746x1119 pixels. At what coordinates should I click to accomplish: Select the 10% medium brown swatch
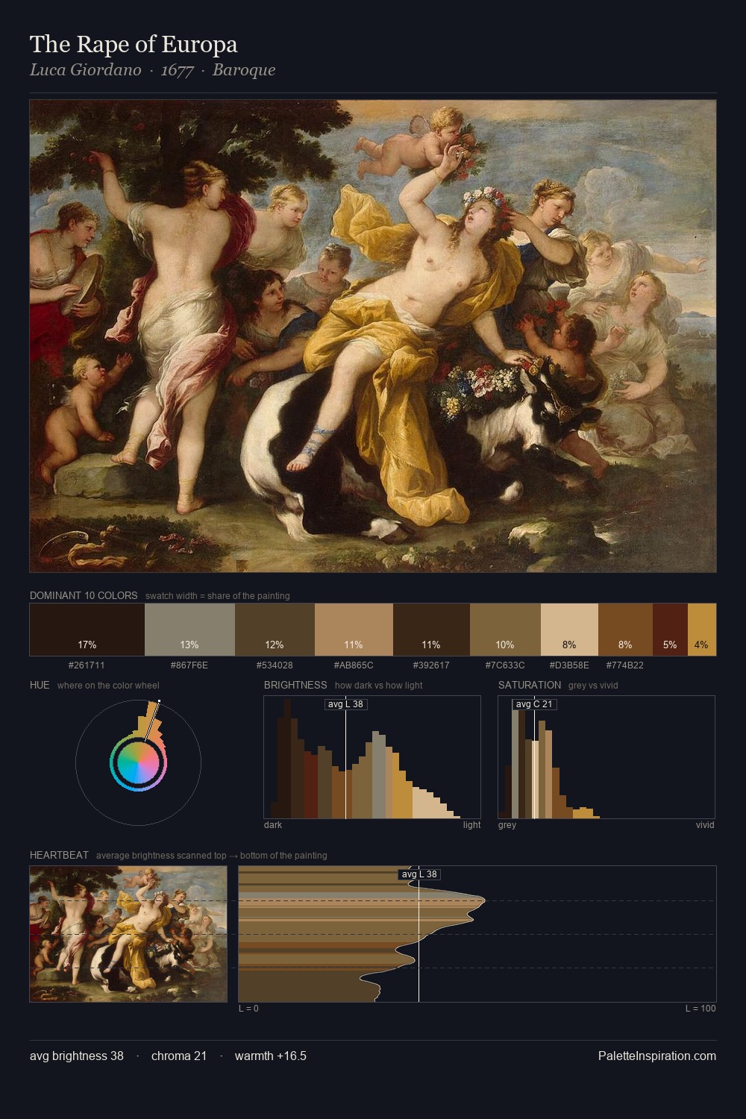tap(505, 630)
